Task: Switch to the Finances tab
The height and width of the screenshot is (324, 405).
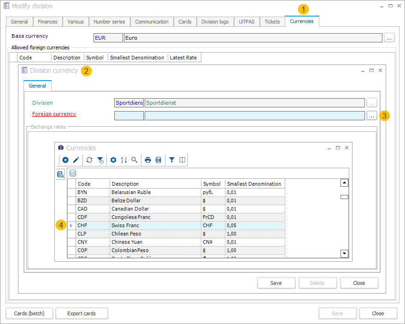Action: [x=47, y=22]
